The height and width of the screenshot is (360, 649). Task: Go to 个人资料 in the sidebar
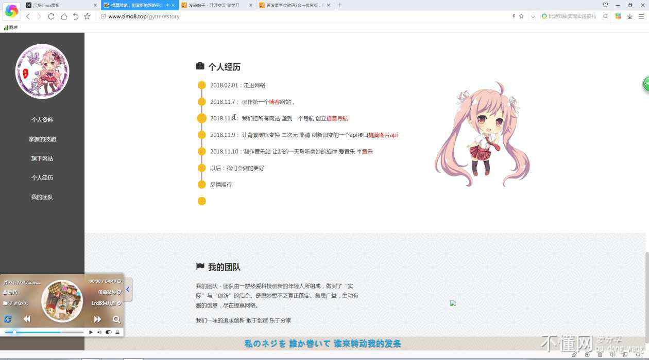[x=42, y=120]
